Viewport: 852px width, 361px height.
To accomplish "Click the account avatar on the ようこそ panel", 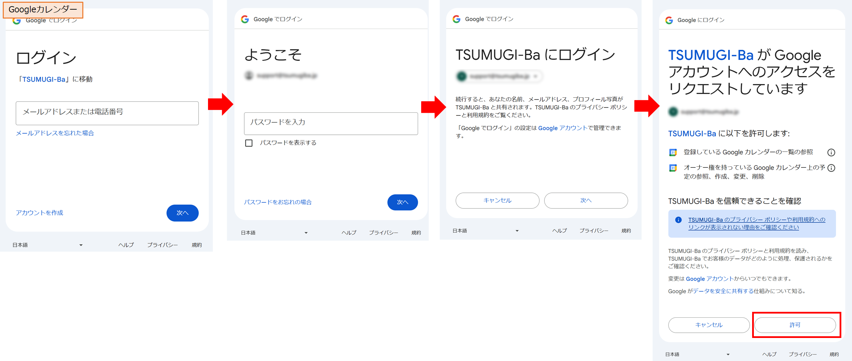I will 249,75.
